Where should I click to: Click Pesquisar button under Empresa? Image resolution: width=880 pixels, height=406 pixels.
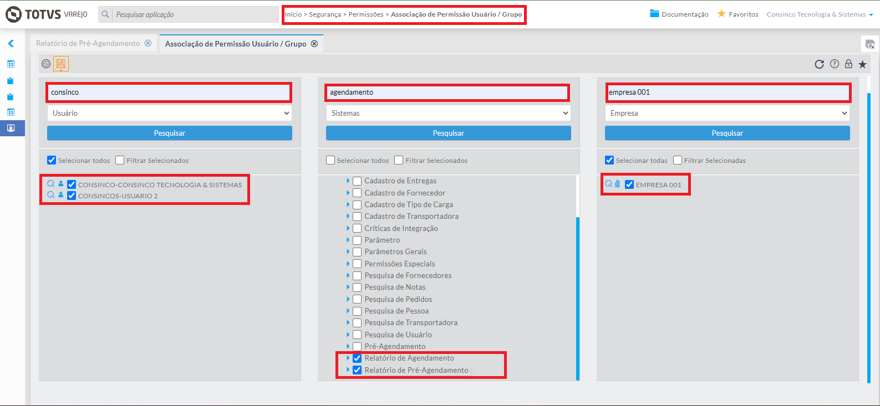tap(728, 133)
